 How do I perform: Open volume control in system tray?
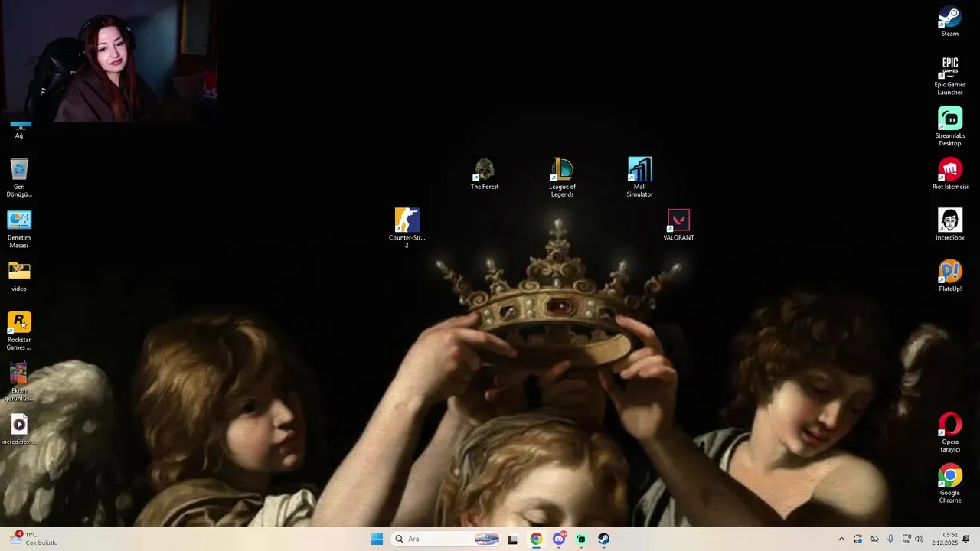pyautogui.click(x=920, y=539)
